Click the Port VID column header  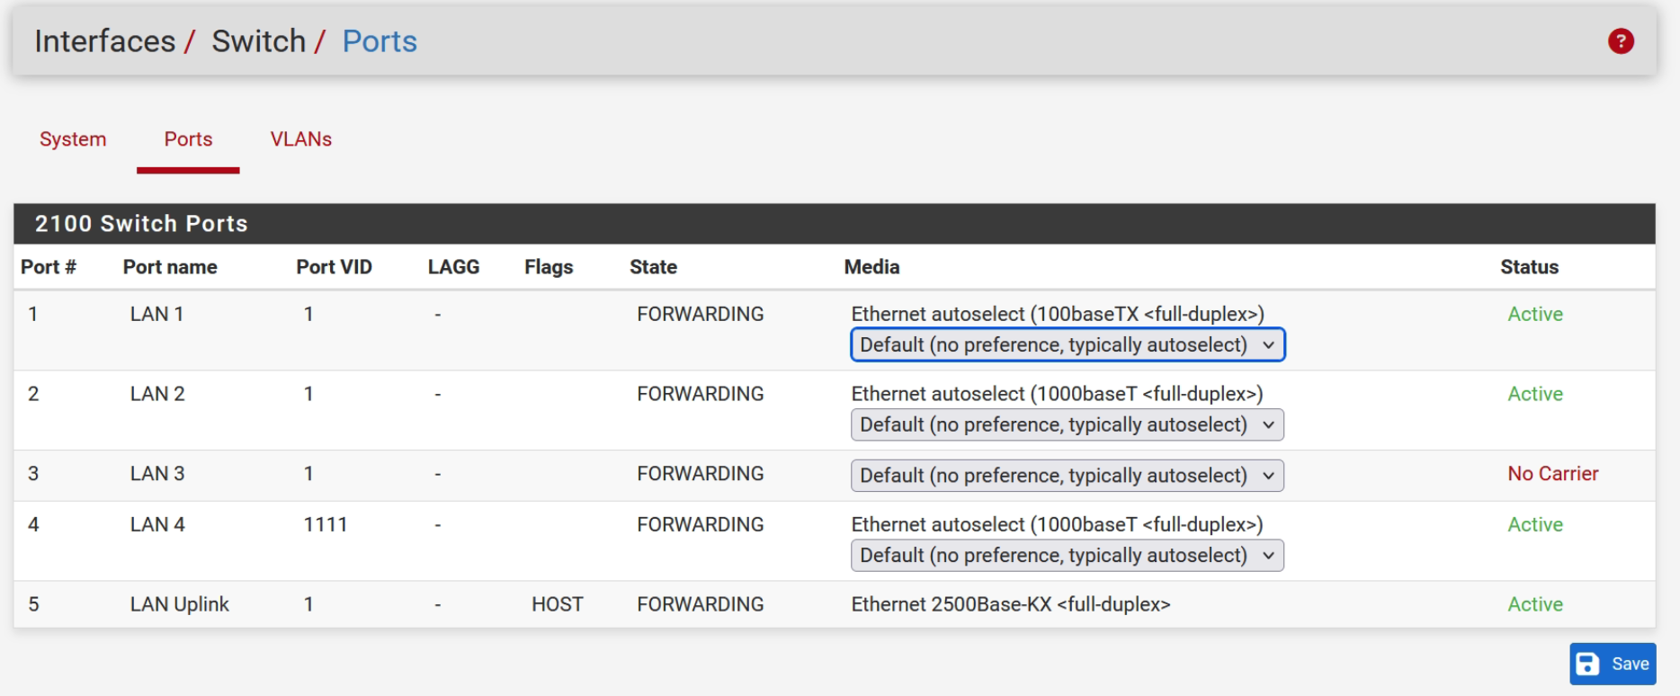click(334, 267)
